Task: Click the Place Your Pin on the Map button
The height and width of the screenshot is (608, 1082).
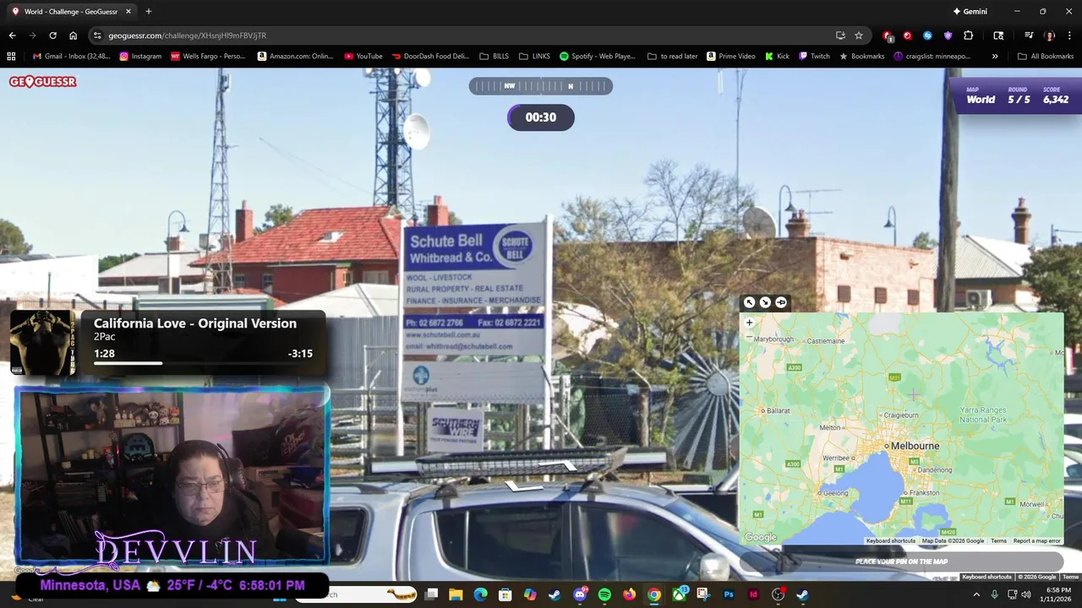Action: coord(901,562)
